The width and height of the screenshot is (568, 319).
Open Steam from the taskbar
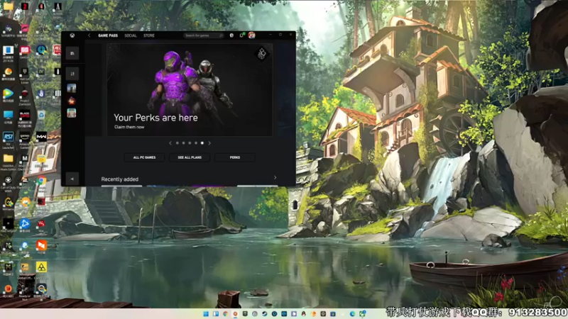pyautogui.click(x=264, y=313)
